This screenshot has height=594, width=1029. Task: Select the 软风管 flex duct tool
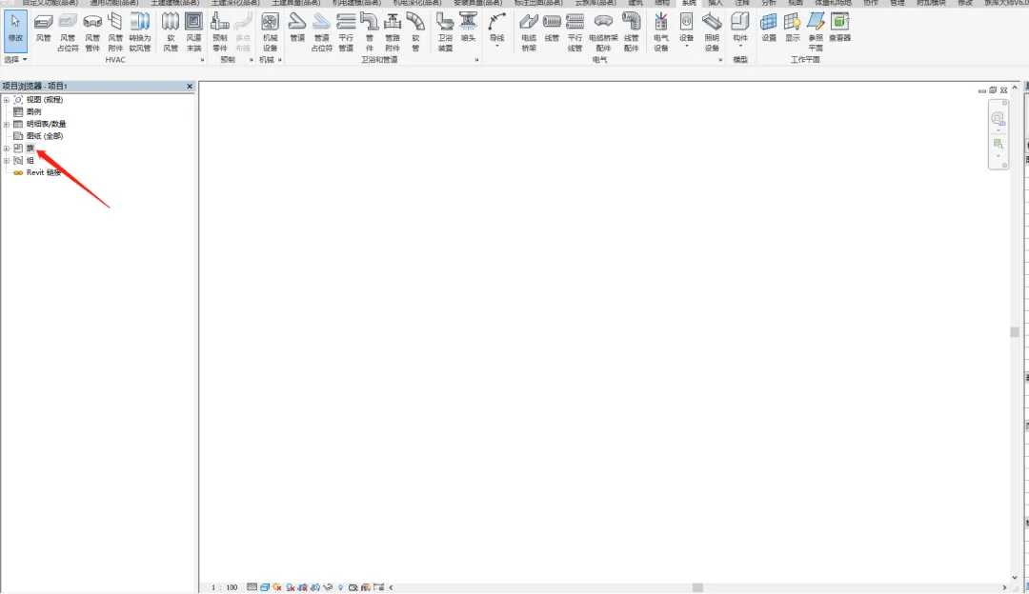[x=171, y=32]
